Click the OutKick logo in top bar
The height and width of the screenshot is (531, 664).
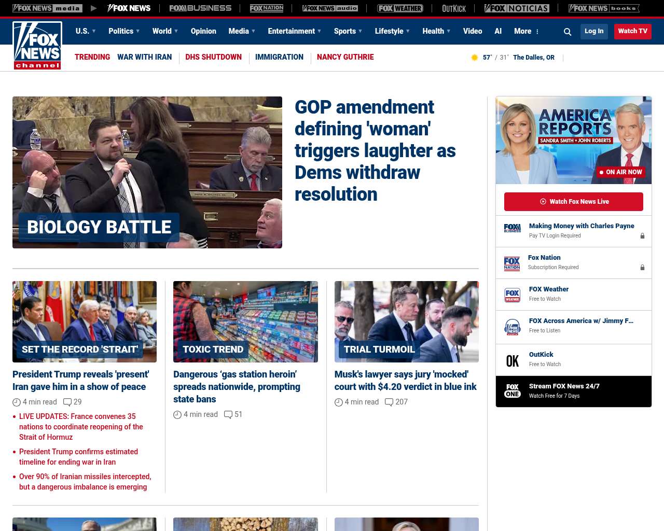tap(454, 8)
